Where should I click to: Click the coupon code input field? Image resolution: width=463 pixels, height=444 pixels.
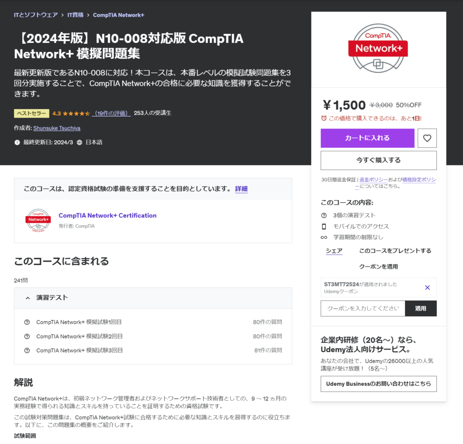point(363,308)
